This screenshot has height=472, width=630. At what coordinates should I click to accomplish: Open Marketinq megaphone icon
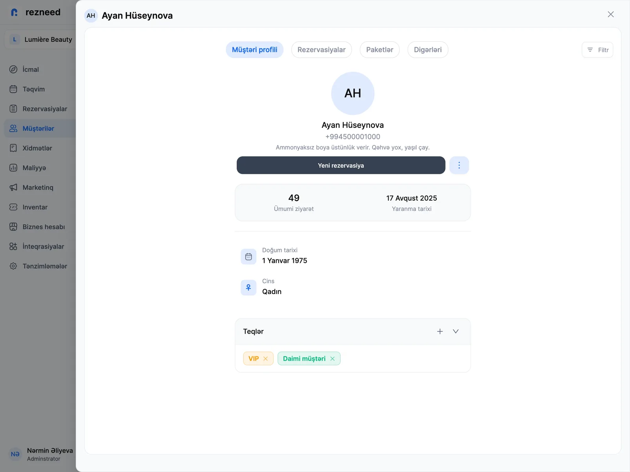pyautogui.click(x=13, y=187)
